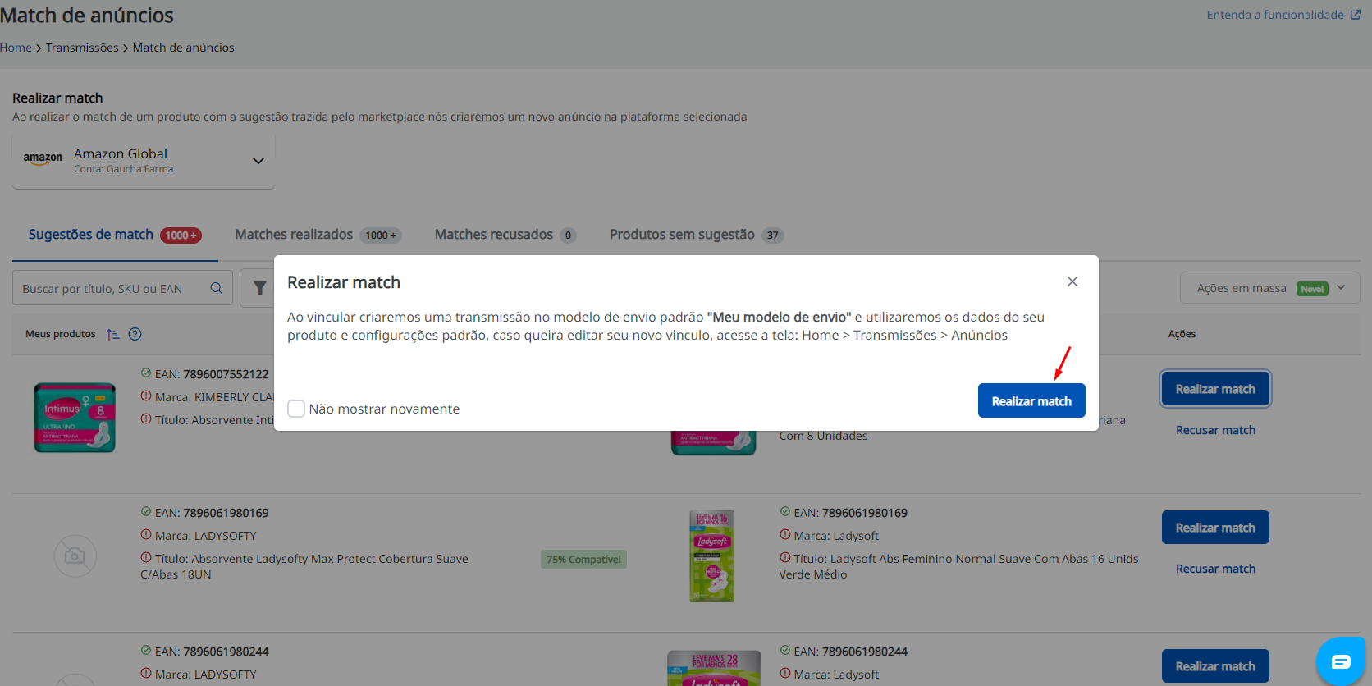Go to Home in the breadcrumb

pyautogui.click(x=16, y=48)
